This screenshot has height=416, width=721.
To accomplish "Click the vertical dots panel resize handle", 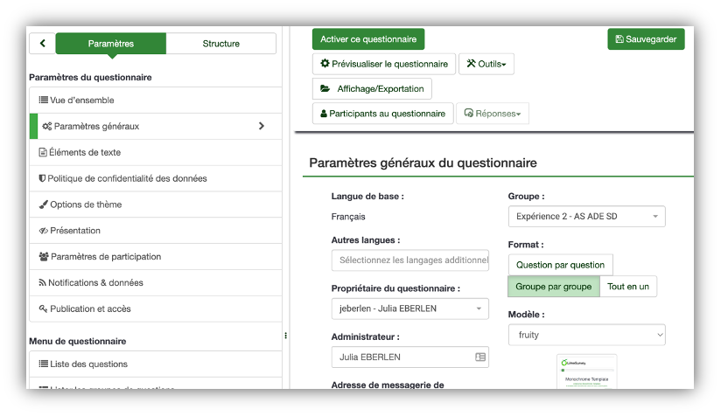I will click(x=285, y=336).
